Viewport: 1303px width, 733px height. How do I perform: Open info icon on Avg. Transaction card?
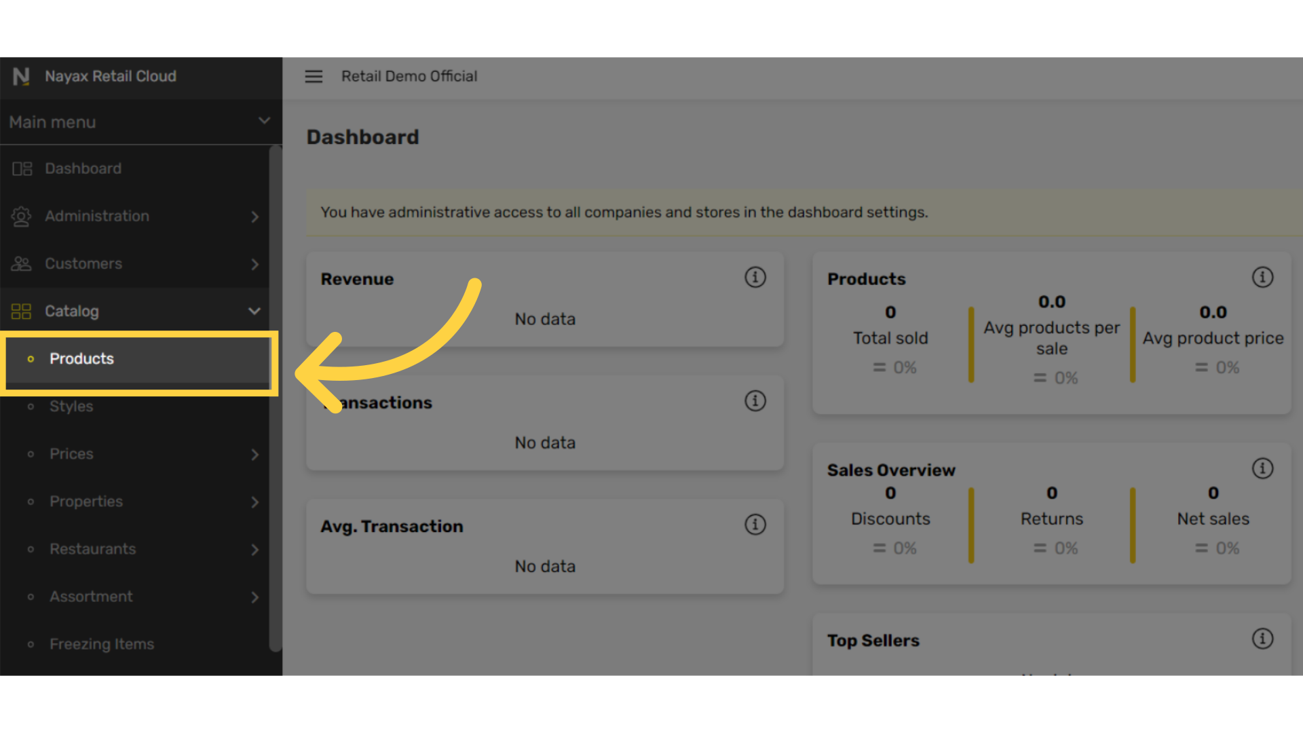click(755, 524)
